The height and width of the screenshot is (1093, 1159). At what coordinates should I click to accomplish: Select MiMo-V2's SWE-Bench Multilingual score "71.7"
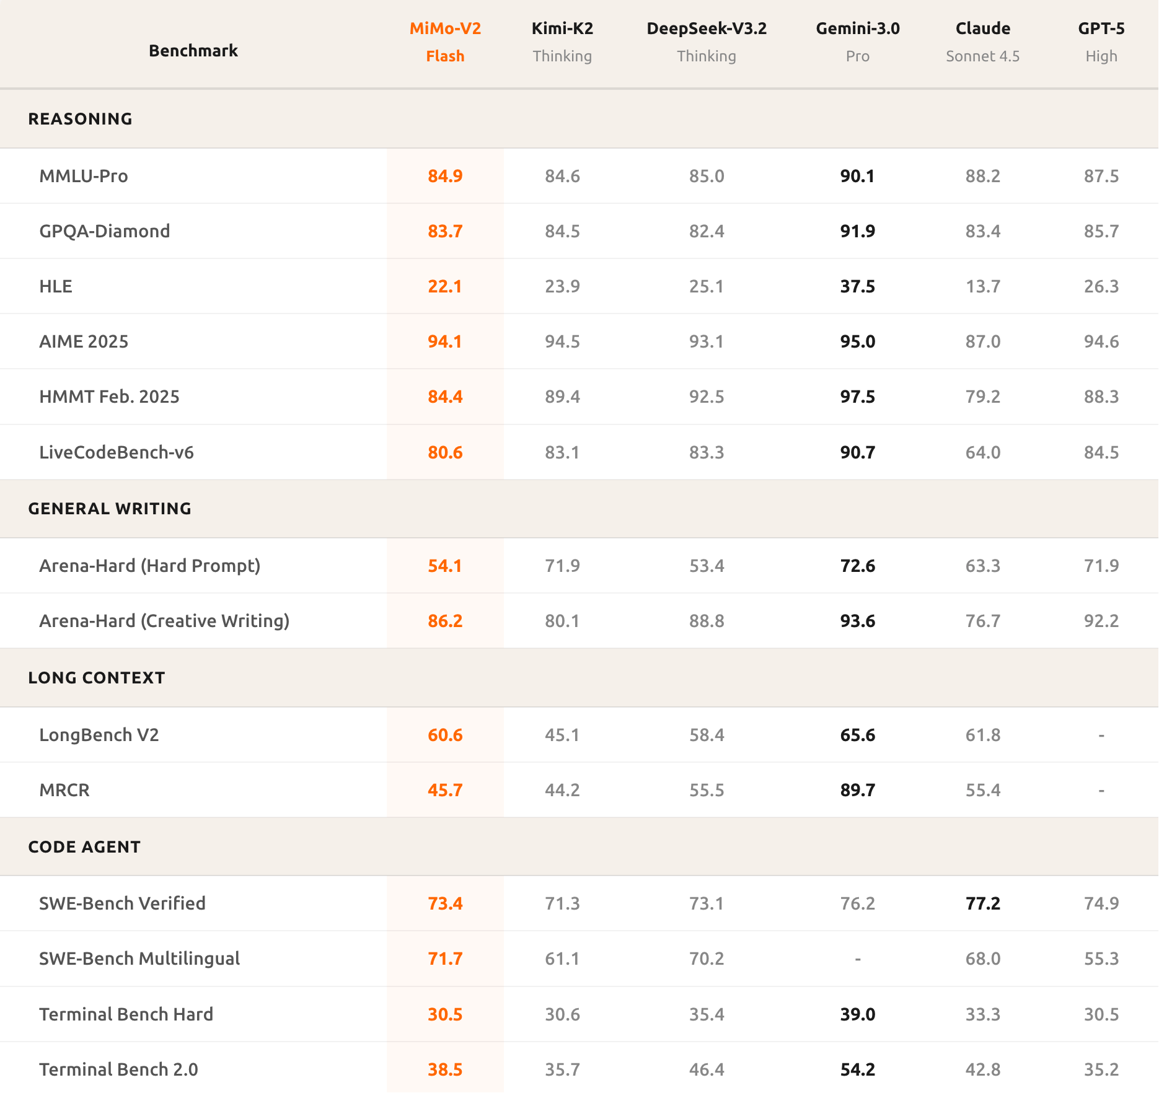pos(445,959)
